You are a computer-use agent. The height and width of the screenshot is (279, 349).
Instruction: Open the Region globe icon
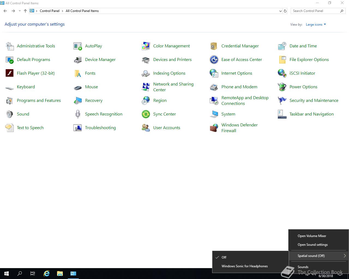pos(146,101)
